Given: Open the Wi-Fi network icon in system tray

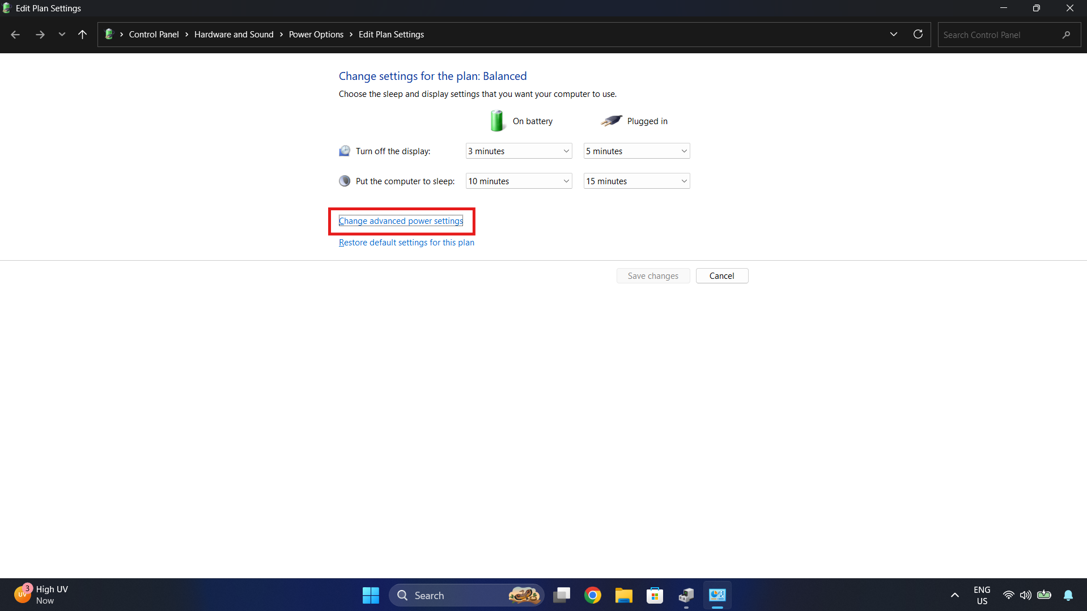Looking at the screenshot, I should pyautogui.click(x=1009, y=595).
